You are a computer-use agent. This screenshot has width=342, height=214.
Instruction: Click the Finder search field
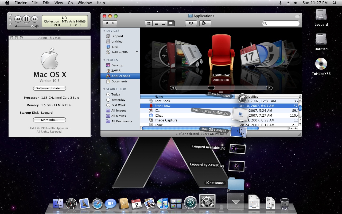tap(281, 23)
